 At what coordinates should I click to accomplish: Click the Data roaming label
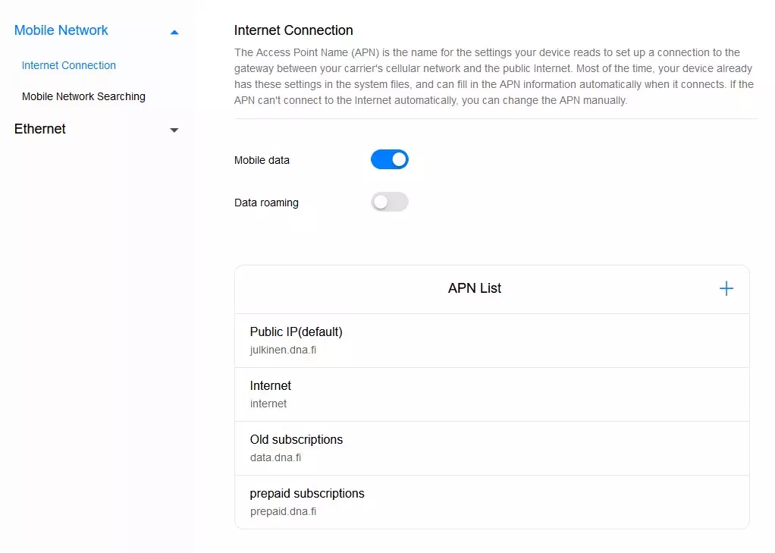click(x=266, y=203)
